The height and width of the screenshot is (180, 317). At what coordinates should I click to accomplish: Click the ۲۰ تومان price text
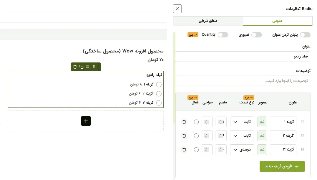(156, 60)
